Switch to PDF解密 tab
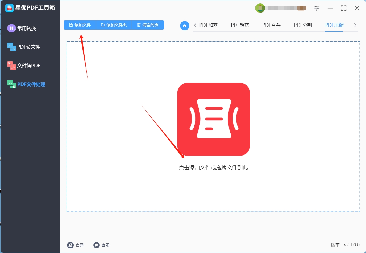Screen dimensions: 366x253 [240, 25]
